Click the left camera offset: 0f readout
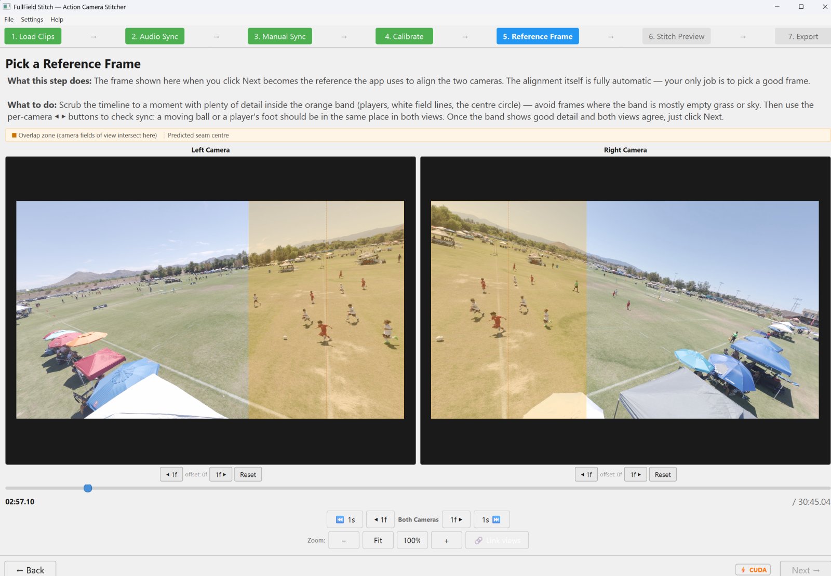Viewport: 831px width, 576px height. click(196, 474)
